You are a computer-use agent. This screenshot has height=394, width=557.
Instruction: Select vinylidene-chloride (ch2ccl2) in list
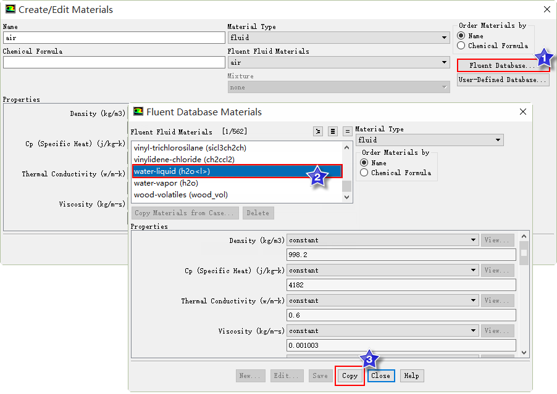[x=237, y=159]
